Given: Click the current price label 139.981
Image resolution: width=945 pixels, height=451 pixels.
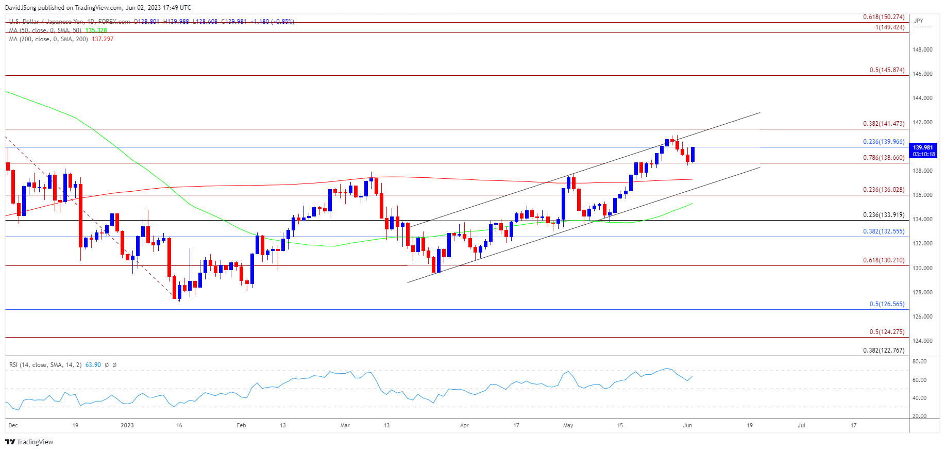Looking at the screenshot, I should [x=923, y=147].
